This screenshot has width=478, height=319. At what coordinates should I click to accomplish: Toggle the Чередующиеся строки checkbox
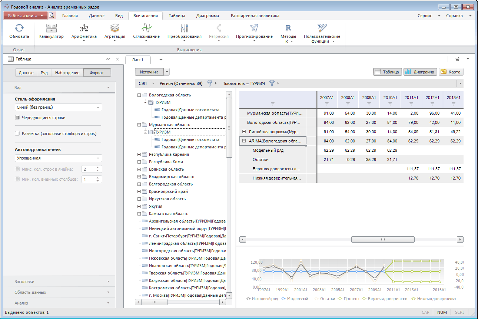click(17, 118)
